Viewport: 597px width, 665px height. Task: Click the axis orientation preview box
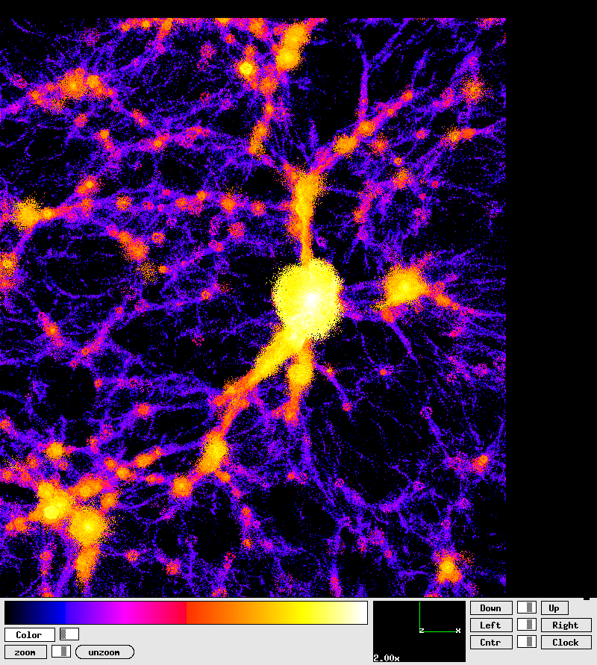tap(419, 631)
